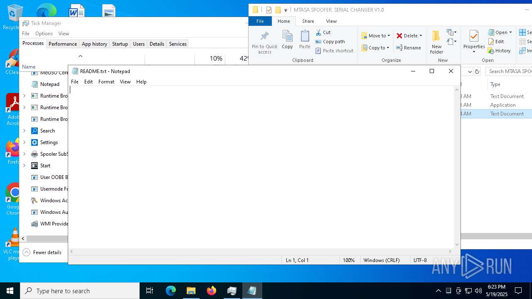Switch to the Startup tab in Task Manager
The width and height of the screenshot is (532, 299).
120,44
